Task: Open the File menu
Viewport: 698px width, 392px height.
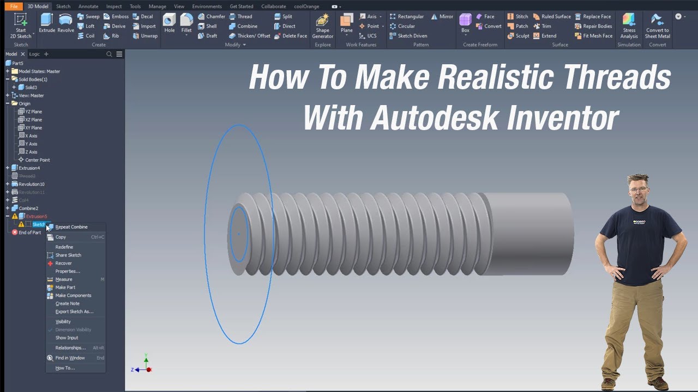Action: coord(14,7)
